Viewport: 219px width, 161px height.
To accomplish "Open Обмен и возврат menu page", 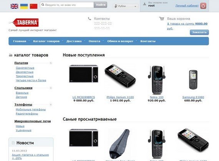I will point(120,41).
